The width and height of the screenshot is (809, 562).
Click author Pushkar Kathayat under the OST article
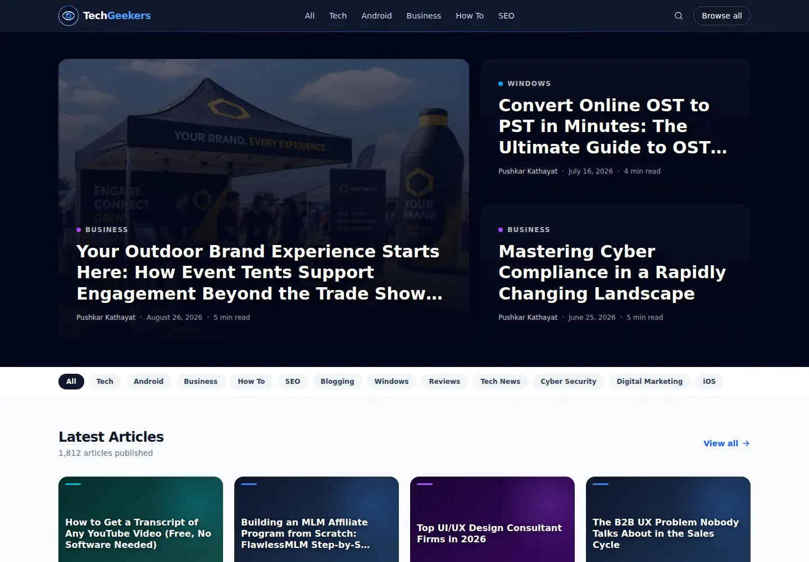tap(528, 171)
